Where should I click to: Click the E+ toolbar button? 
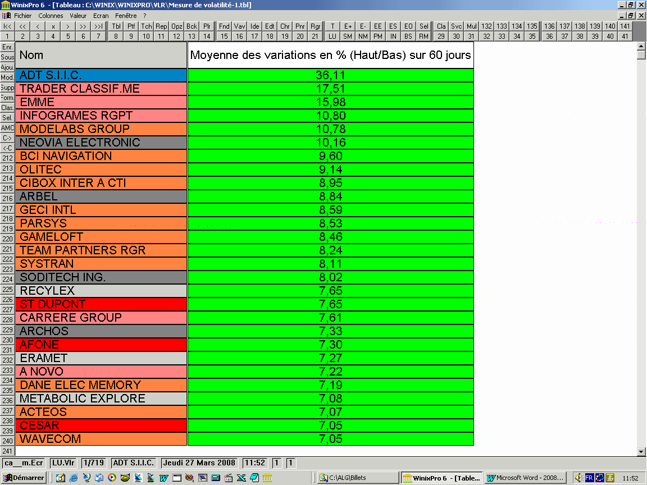pyautogui.click(x=348, y=26)
